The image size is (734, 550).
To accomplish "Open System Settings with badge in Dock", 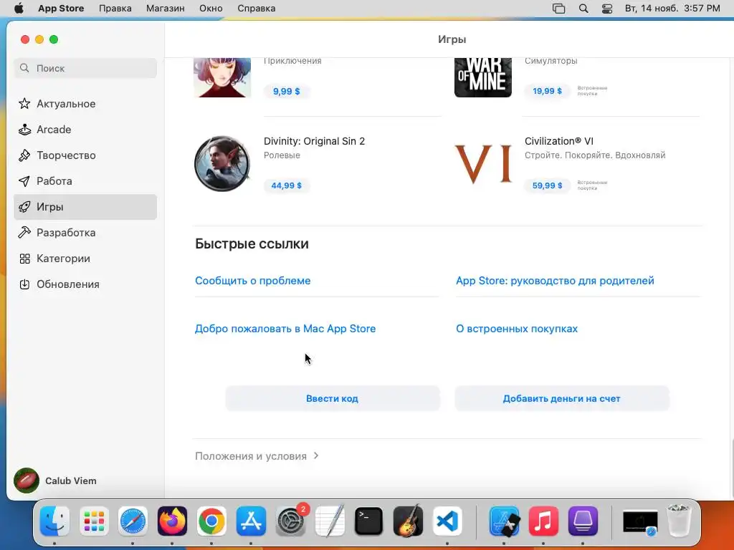I will 291,521.
